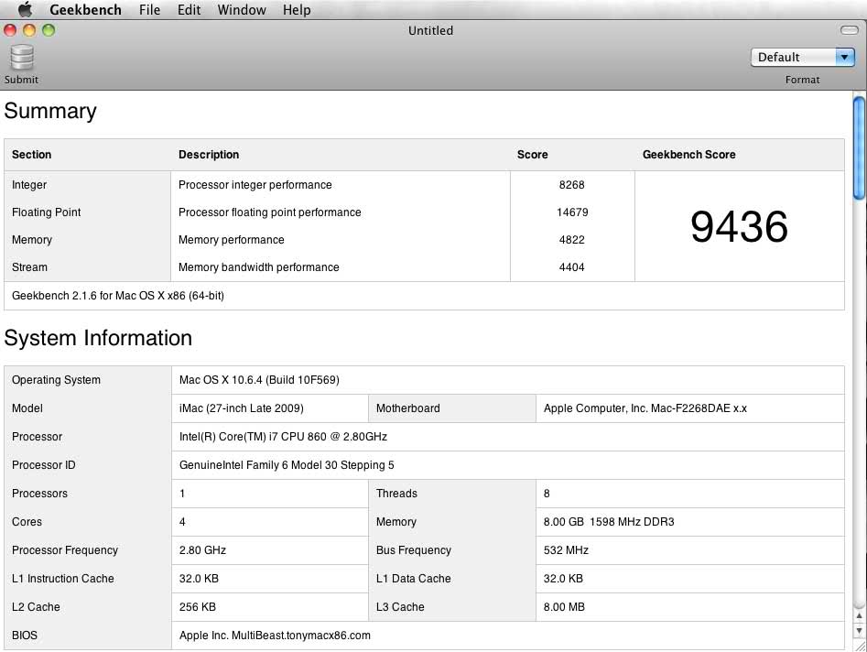
Task: Click the Threads value 8
Action: [x=547, y=494]
